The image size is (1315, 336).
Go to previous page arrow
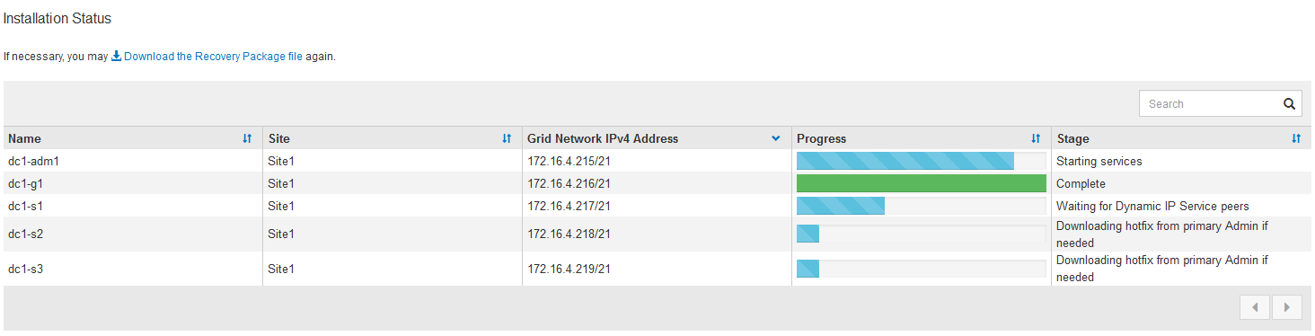click(1255, 307)
